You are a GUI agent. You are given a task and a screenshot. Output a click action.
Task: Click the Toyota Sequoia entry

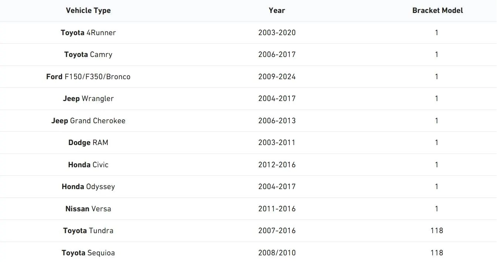[88, 253]
